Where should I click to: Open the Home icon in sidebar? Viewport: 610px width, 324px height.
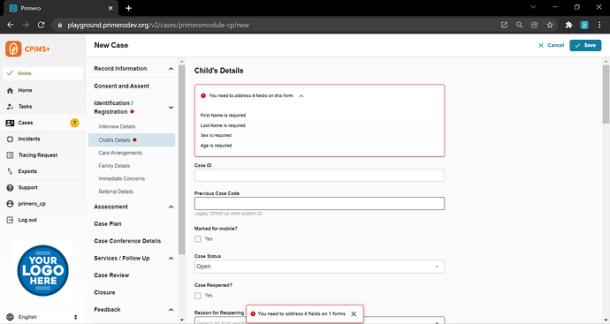click(x=10, y=90)
